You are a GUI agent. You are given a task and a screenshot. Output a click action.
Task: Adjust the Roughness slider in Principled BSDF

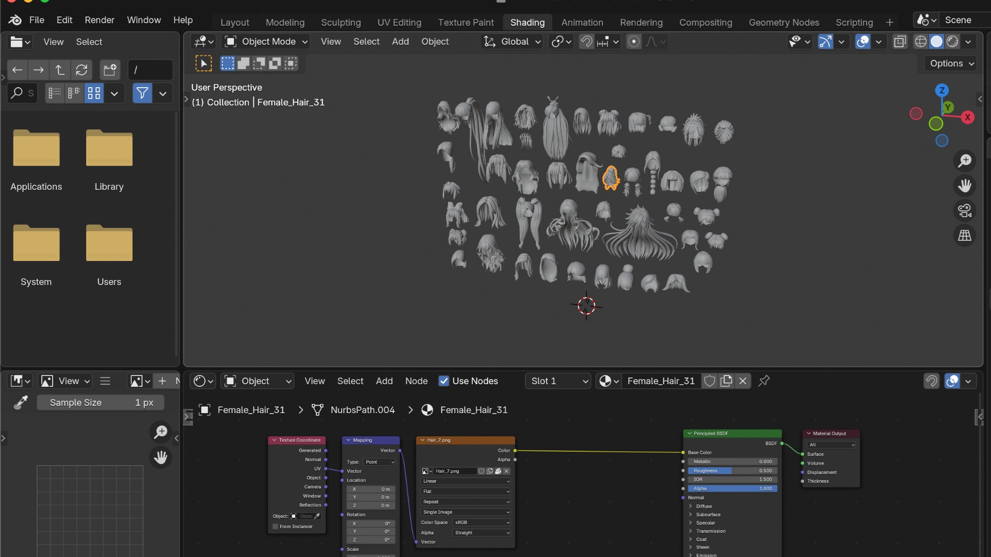tap(732, 471)
